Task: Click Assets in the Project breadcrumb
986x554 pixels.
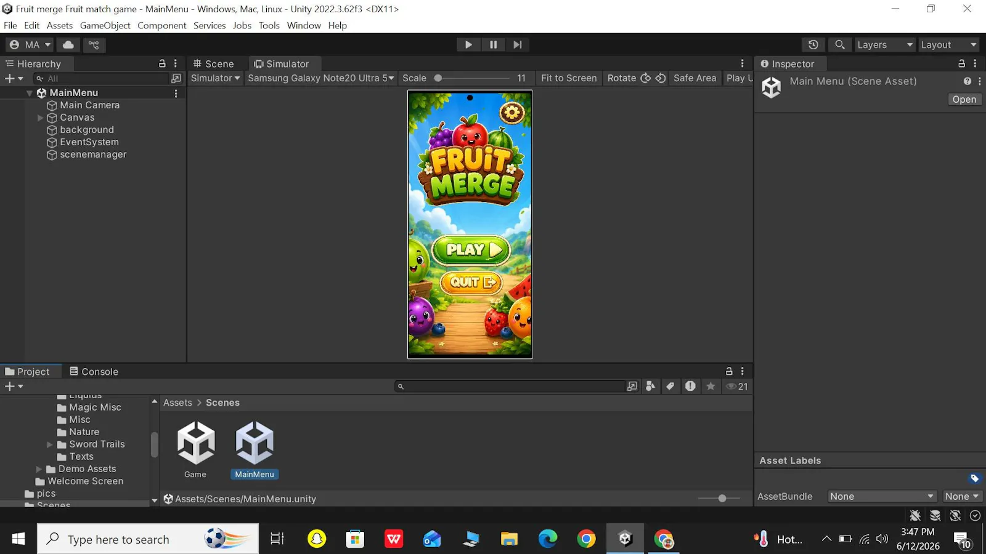Action: pos(177,403)
